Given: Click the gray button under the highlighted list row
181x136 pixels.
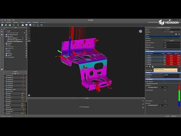Looking at the screenshot, I should point(172,40).
